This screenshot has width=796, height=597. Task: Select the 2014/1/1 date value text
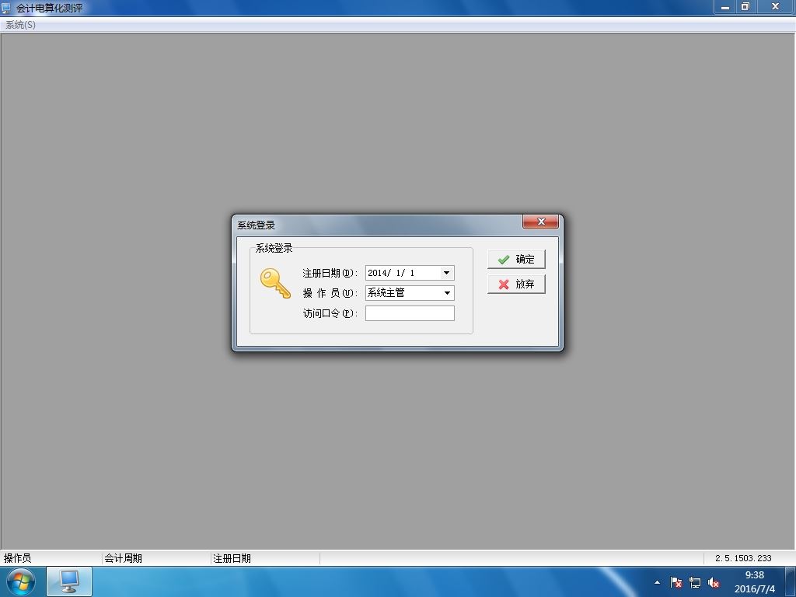[392, 273]
